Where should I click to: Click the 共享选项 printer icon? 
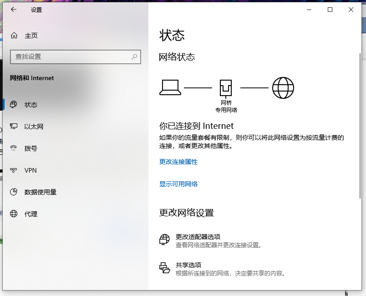tap(164, 268)
